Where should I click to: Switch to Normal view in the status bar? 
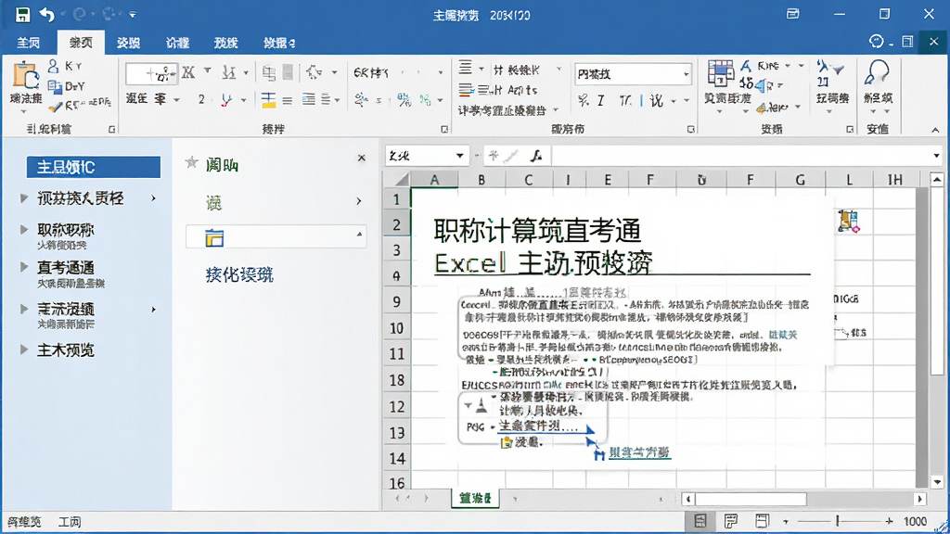pyautogui.click(x=700, y=521)
